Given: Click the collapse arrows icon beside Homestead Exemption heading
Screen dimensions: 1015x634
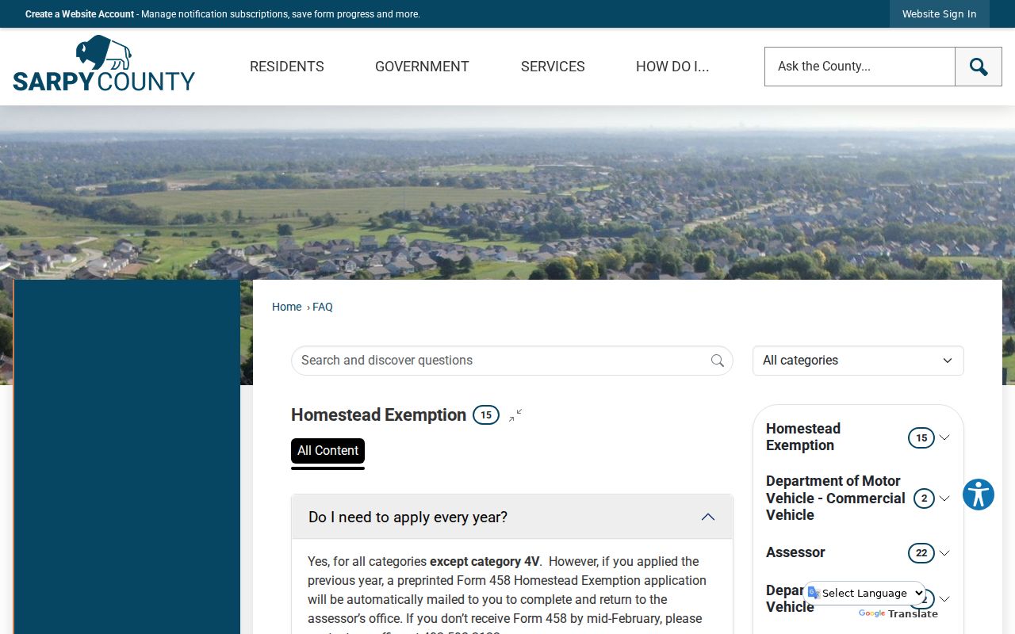Looking at the screenshot, I should [x=515, y=414].
